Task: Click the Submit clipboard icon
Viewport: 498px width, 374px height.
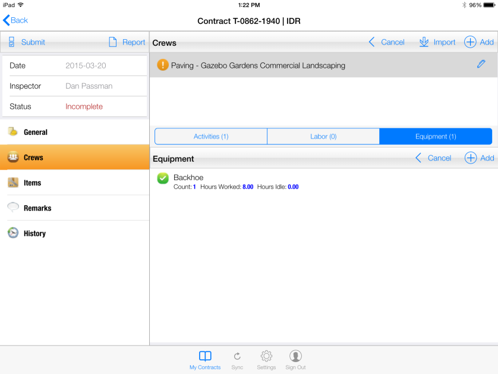Action: pyautogui.click(x=11, y=42)
